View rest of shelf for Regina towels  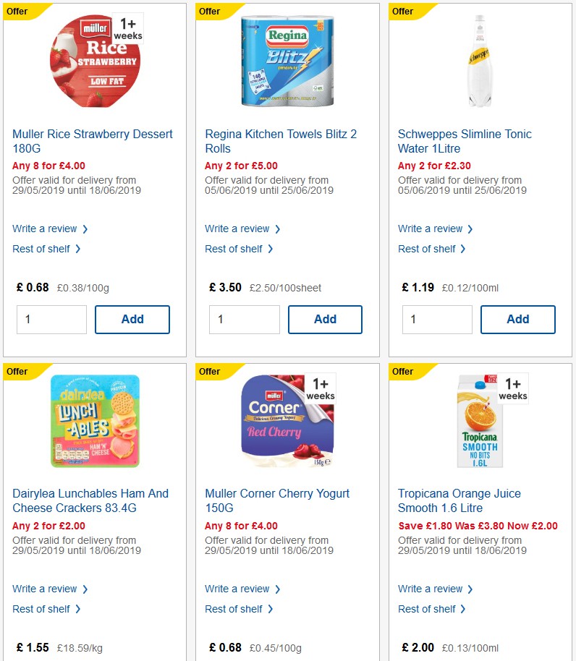(x=234, y=248)
